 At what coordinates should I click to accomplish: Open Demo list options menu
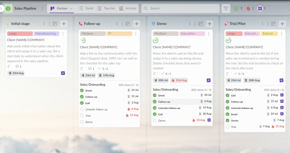195,24
